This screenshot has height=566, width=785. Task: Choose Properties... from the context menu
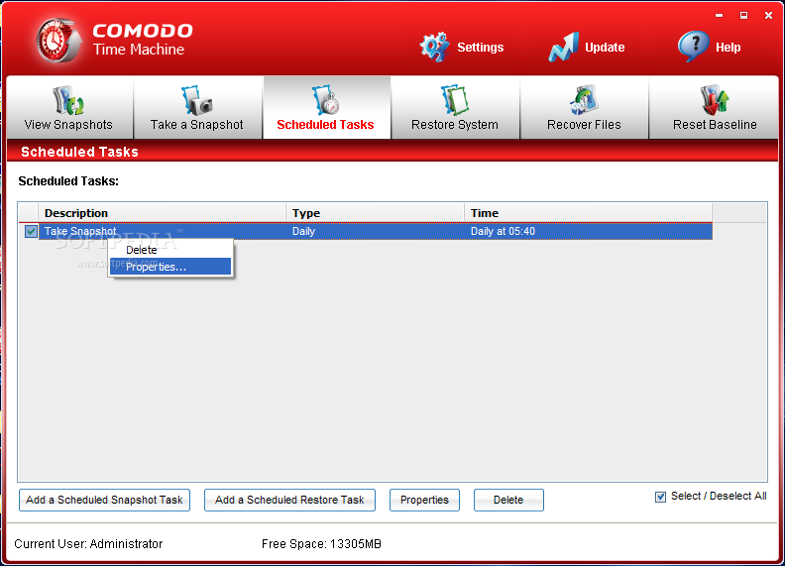coord(170,267)
